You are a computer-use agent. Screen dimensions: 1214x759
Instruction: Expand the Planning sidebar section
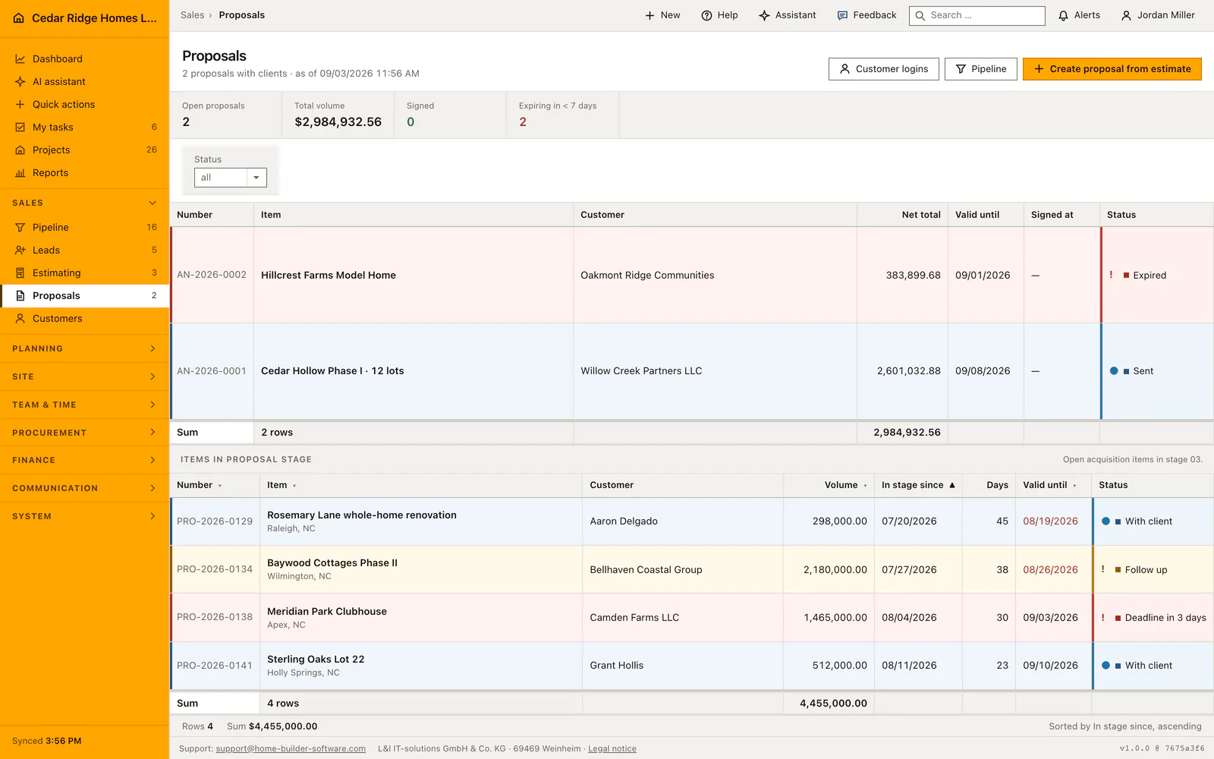tap(84, 349)
